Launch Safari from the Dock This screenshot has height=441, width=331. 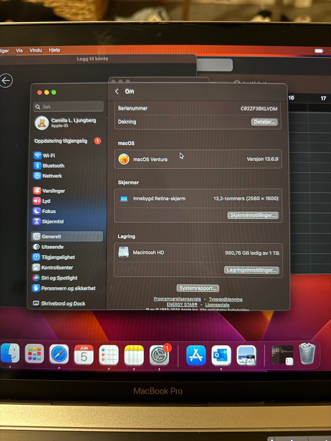[x=59, y=354]
